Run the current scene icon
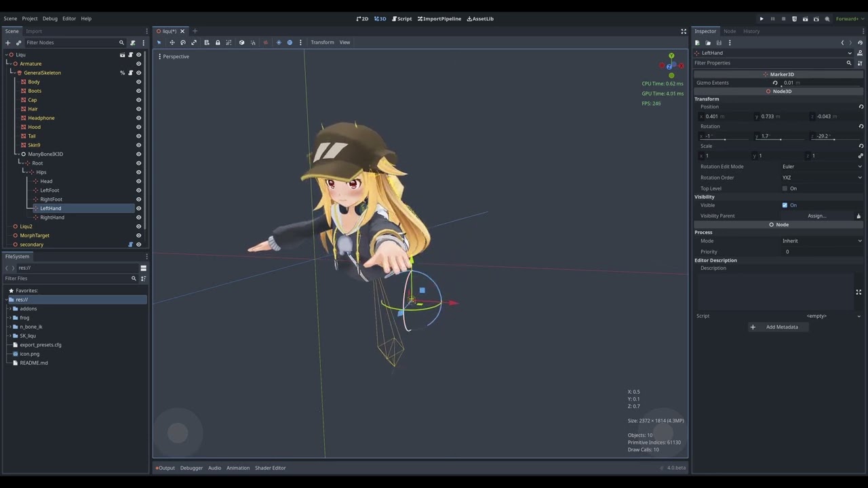Image resolution: width=868 pixels, height=488 pixels. click(x=805, y=19)
